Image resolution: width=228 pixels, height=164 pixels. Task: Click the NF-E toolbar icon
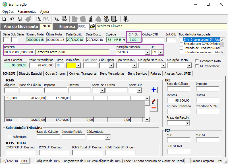[46, 19]
